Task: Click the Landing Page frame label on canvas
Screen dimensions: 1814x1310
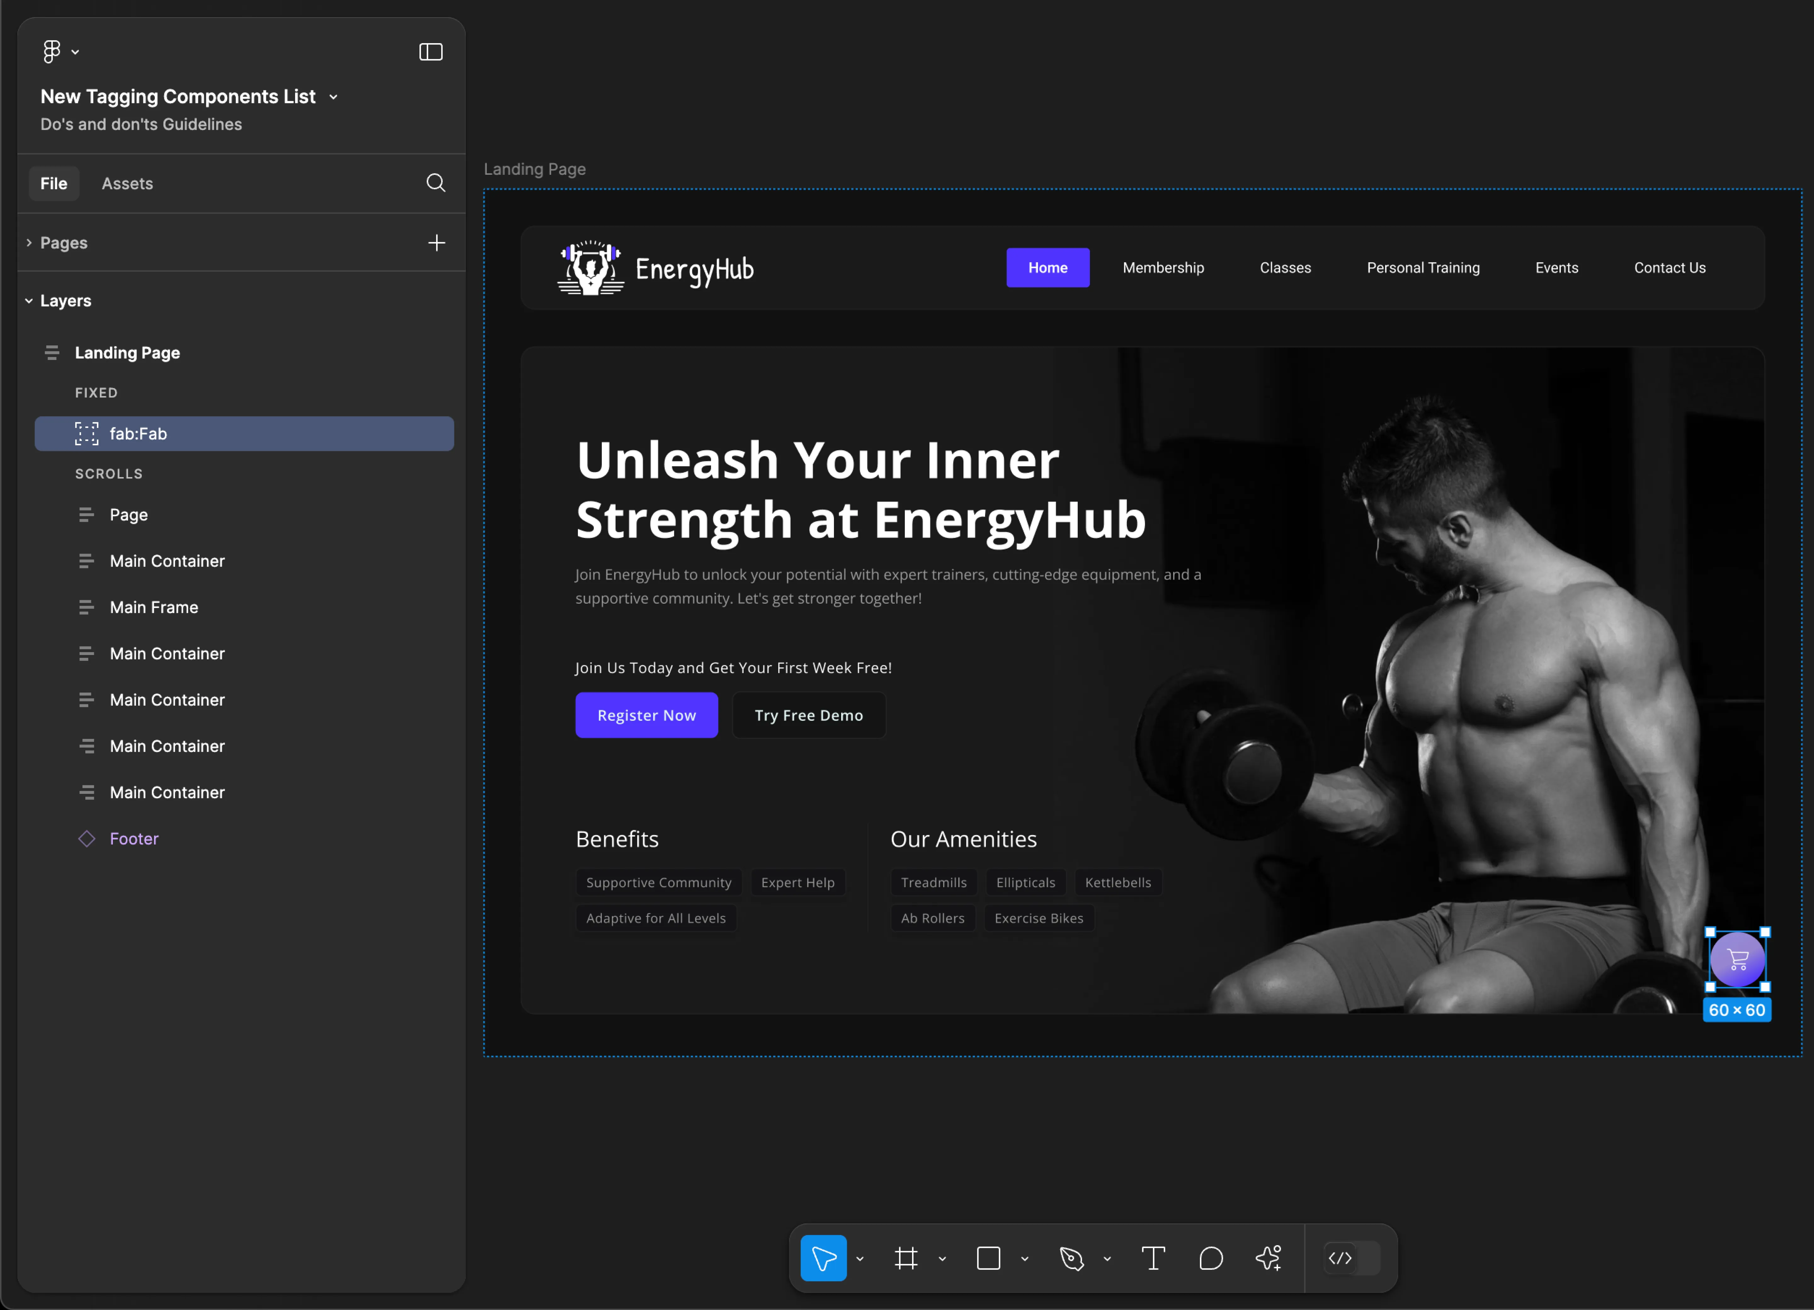Action: 534,169
